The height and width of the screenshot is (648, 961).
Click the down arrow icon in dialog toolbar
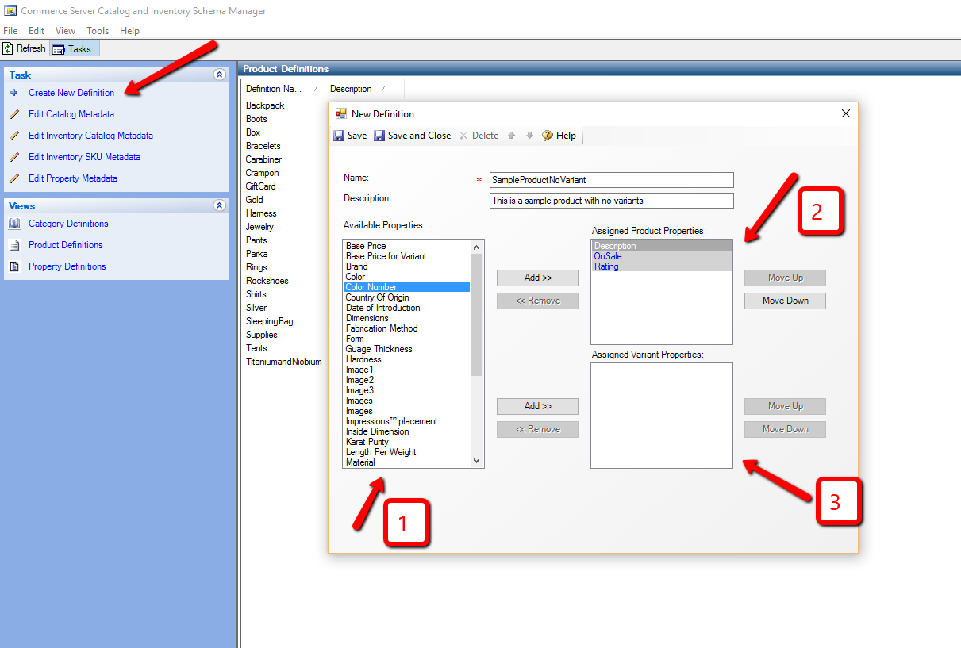point(529,136)
